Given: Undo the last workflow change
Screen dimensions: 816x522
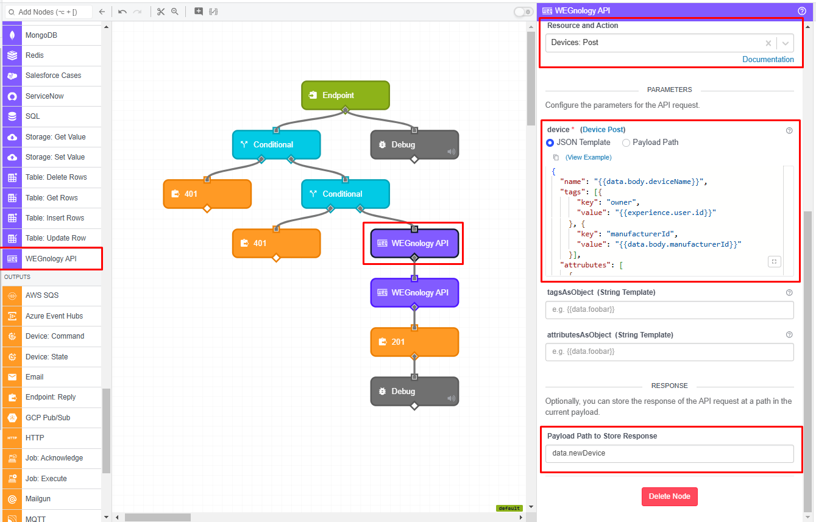Looking at the screenshot, I should tap(122, 12).
